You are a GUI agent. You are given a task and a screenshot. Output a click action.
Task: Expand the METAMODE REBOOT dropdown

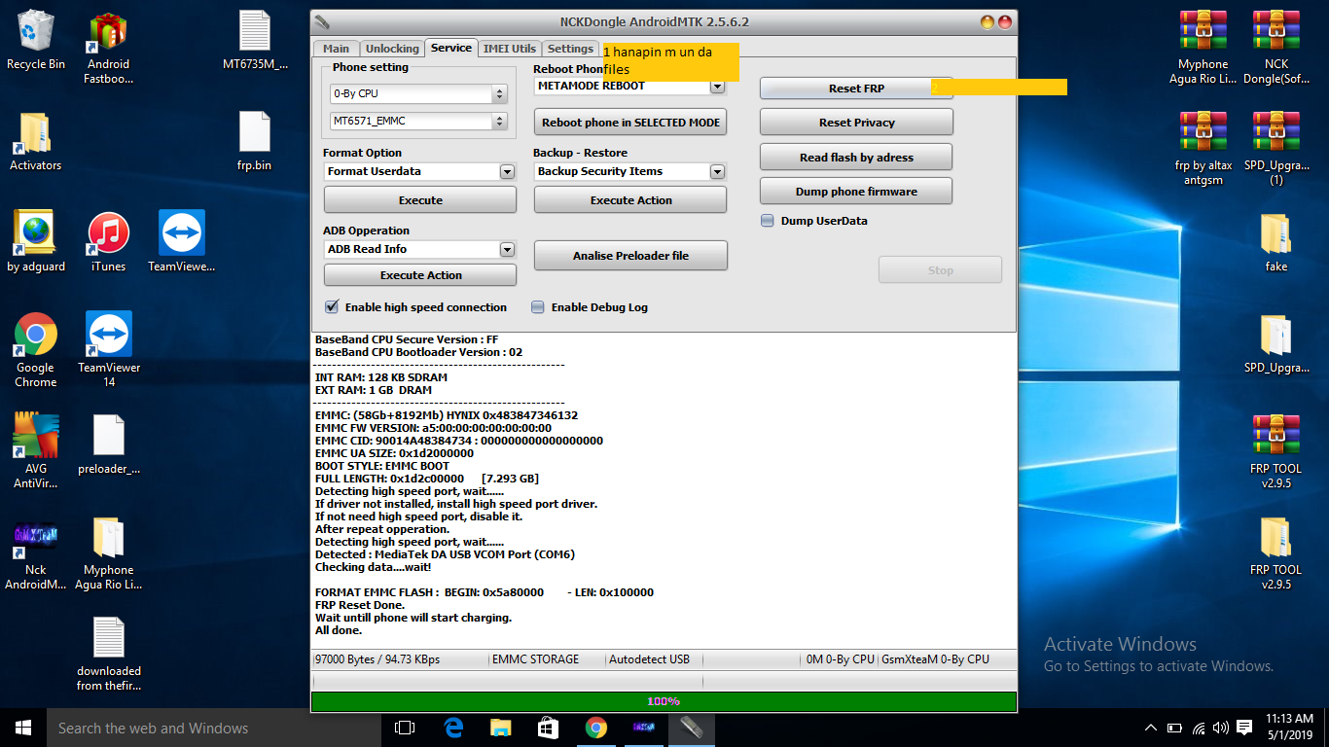717,86
